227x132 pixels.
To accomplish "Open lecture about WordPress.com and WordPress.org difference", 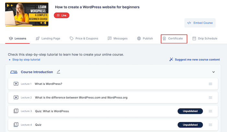I will (81, 97).
